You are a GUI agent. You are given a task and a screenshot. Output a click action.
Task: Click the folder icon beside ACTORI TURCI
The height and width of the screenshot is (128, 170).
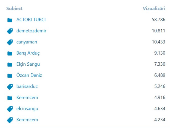coord(10,20)
